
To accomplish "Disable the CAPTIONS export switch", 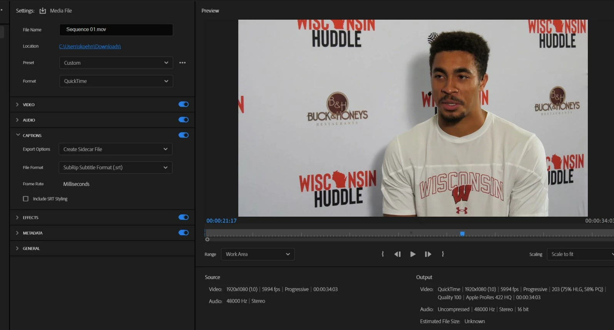I will pyautogui.click(x=184, y=135).
